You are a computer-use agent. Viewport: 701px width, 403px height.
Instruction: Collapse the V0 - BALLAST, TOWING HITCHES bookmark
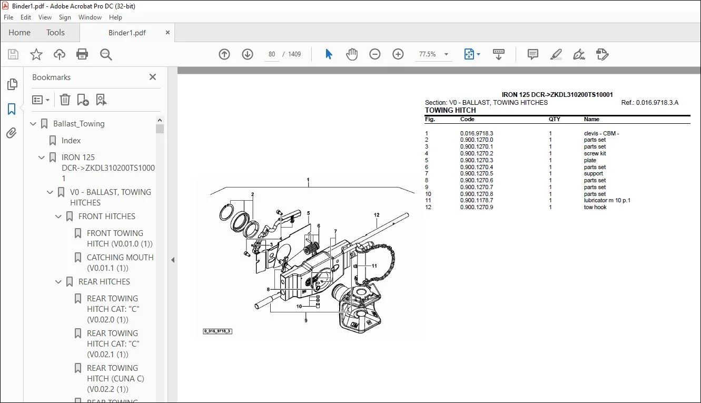pyautogui.click(x=51, y=192)
